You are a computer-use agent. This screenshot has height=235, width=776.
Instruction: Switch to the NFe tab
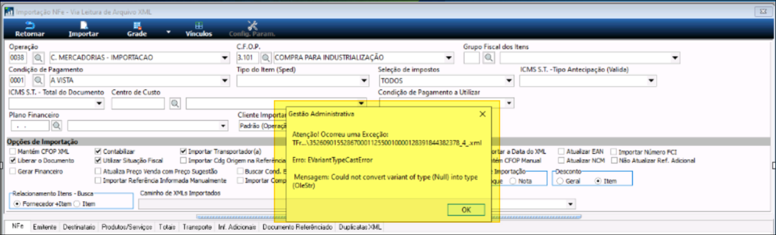pyautogui.click(x=18, y=226)
